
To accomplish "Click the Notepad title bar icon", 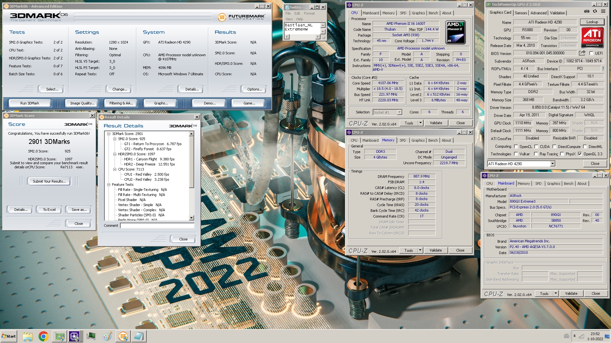I will [286, 7].
